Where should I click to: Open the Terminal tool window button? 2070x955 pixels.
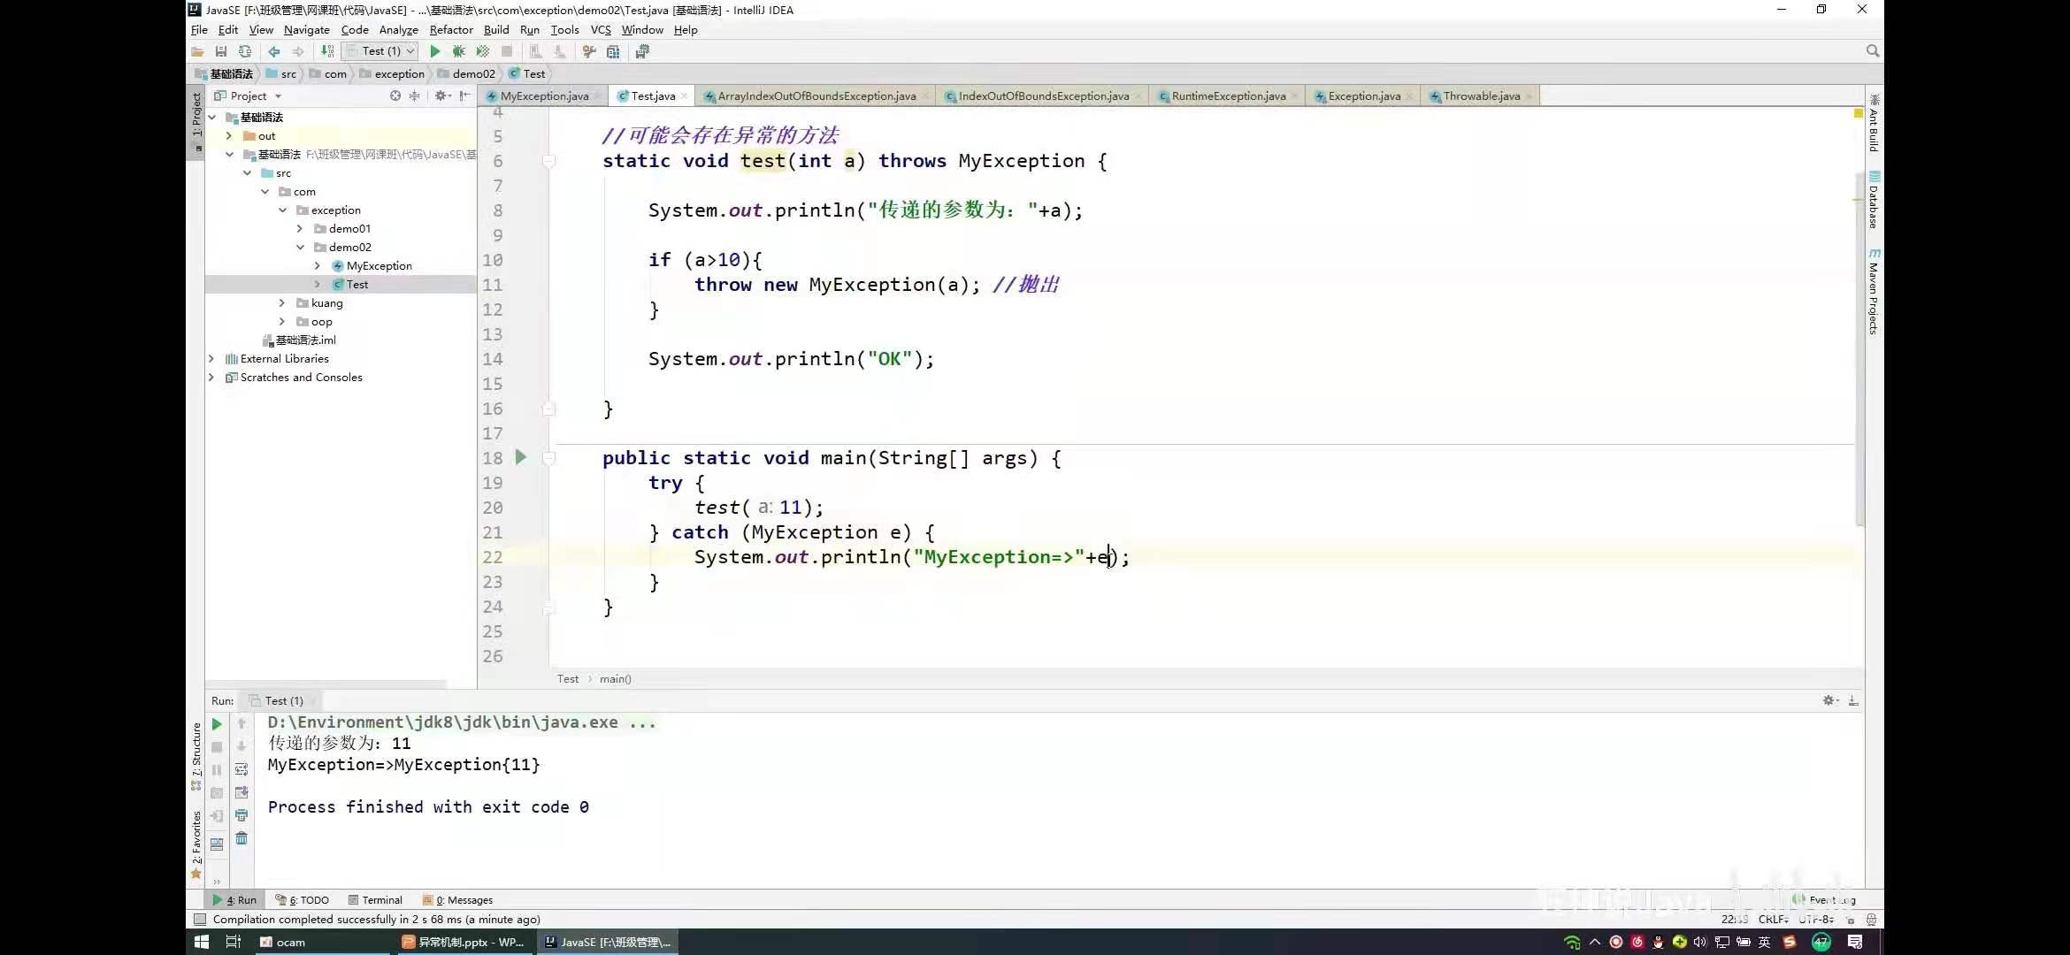(x=375, y=900)
